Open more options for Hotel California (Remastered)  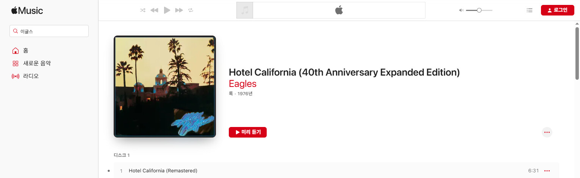pos(547,171)
